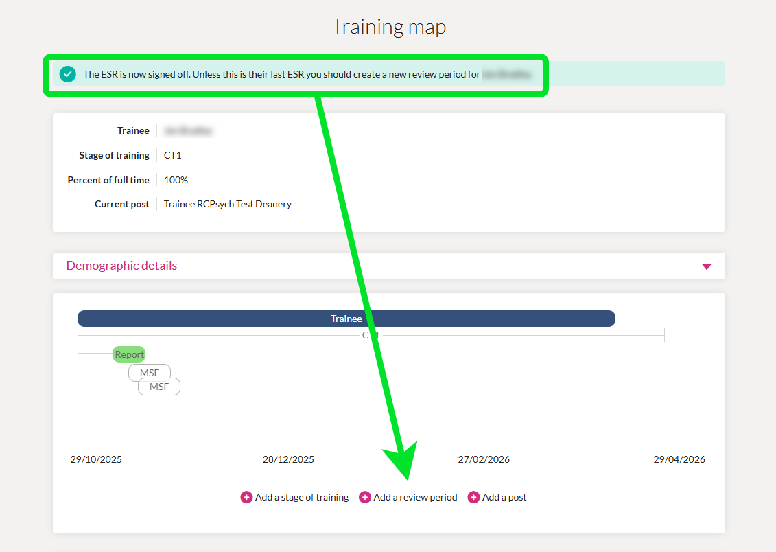776x552 pixels.
Task: Click the plus icon beside Add a stage of training
Action: pyautogui.click(x=246, y=497)
